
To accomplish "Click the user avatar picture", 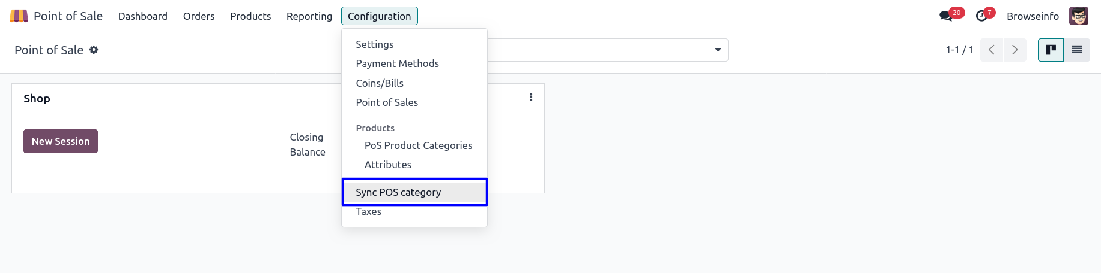I will coord(1078,16).
